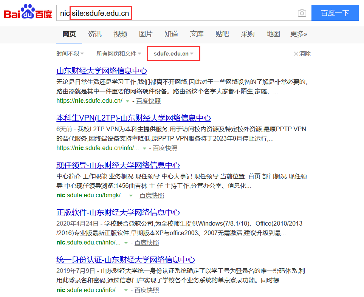This screenshot has width=364, height=297.
Task: Expand the arrow next to the 统一身份认证 result URL
Action: coord(126,290)
